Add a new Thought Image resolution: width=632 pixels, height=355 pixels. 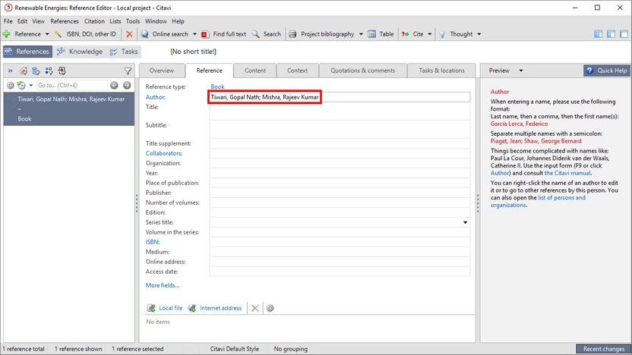coord(456,34)
